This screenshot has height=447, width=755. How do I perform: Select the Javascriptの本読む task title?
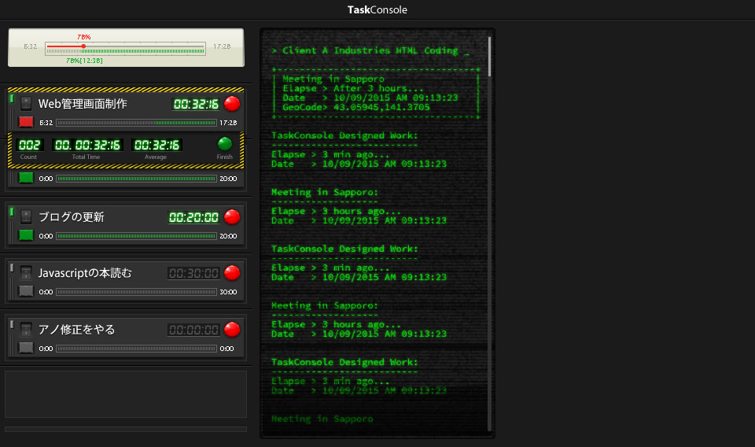85,273
